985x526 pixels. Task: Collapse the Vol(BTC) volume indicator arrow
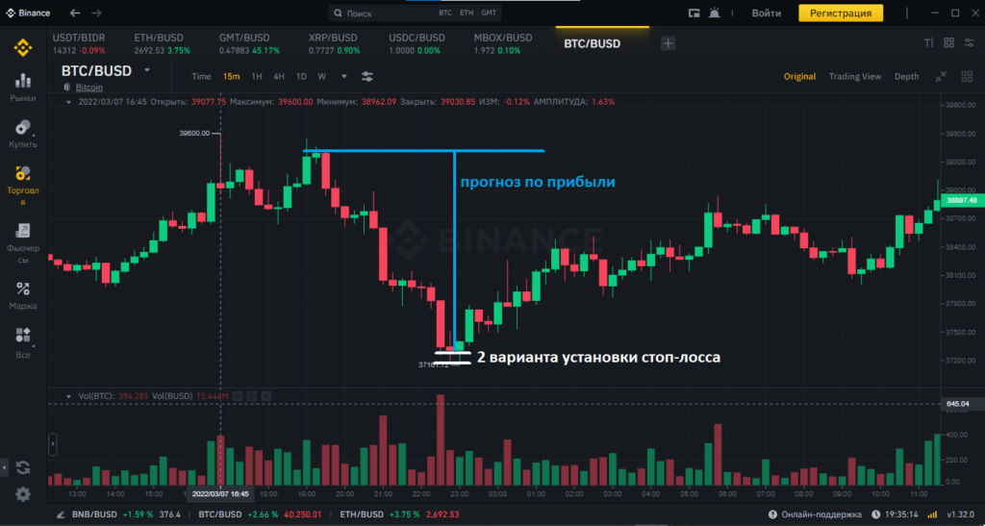click(67, 396)
